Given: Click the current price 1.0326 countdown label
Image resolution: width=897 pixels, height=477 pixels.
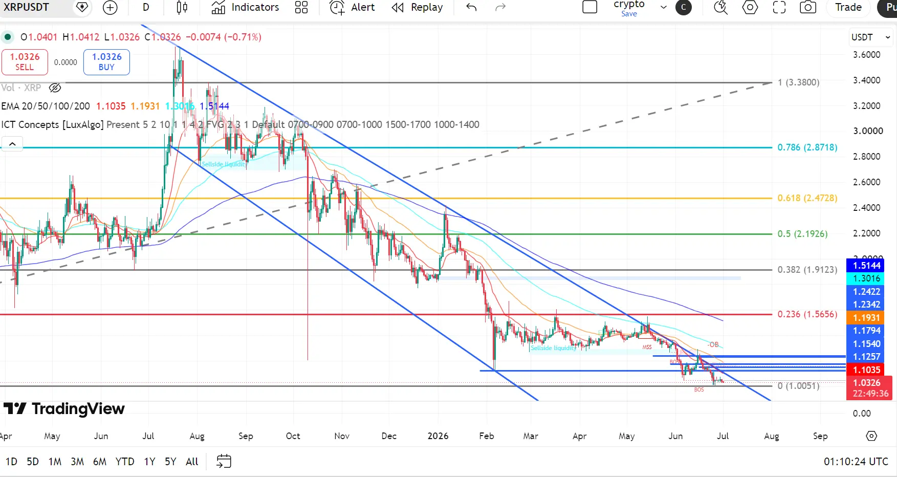Looking at the screenshot, I should pyautogui.click(x=870, y=388).
